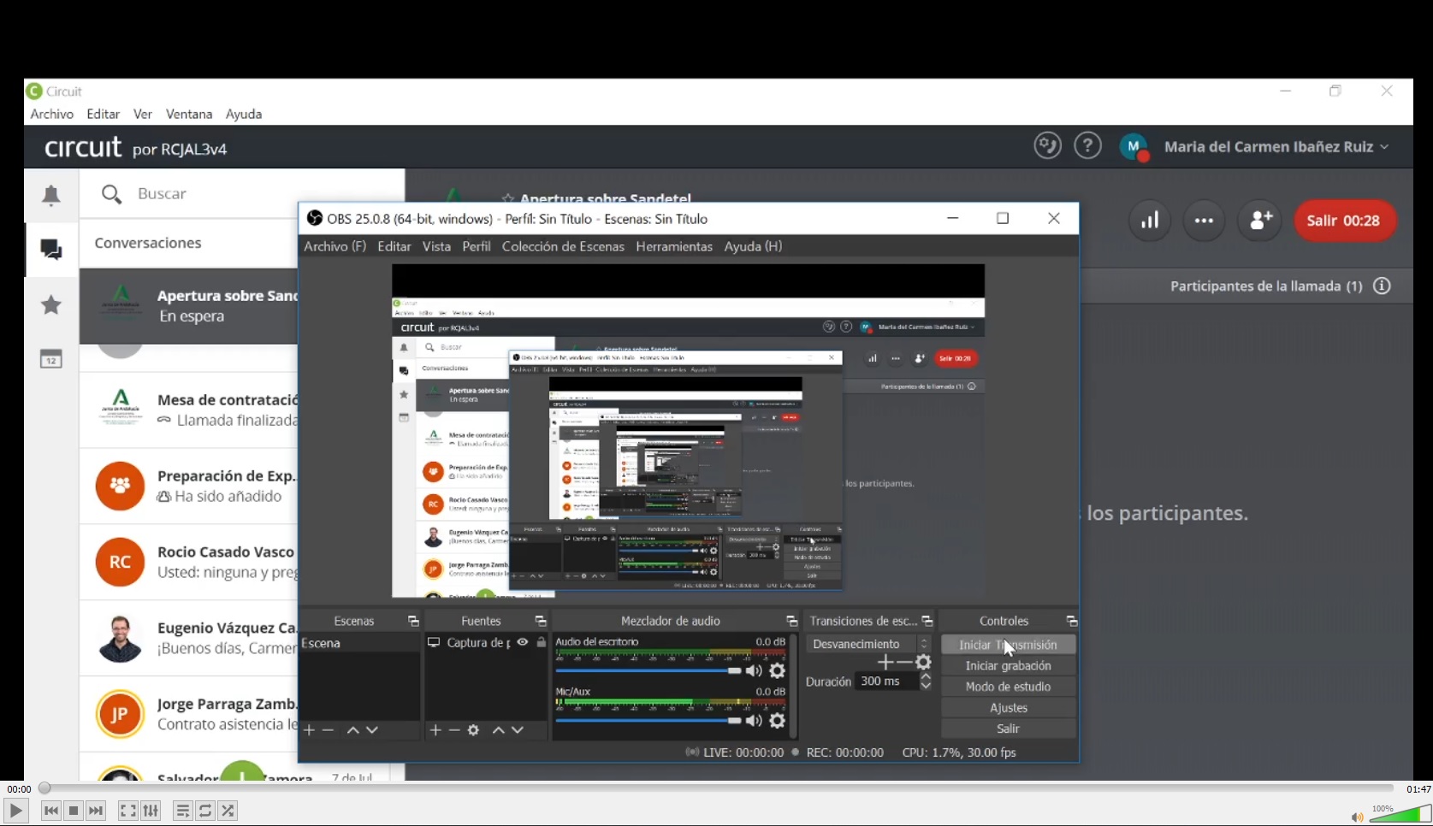This screenshot has width=1433, height=826.
Task: Add a new source with plus icon
Action: coord(435,730)
